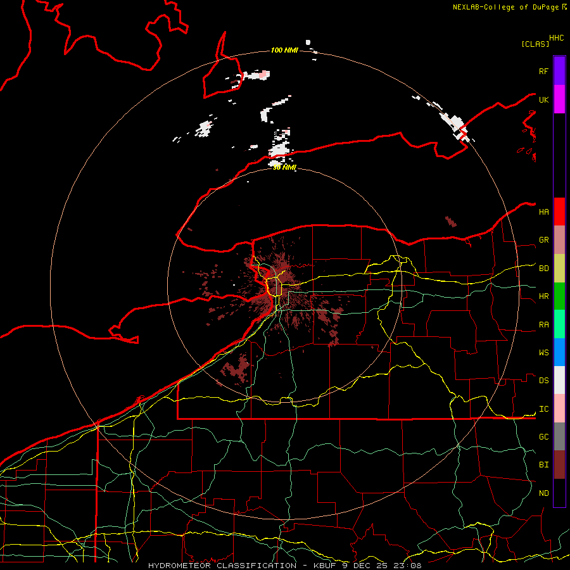Click the RF purple legend swatch
Image resolution: width=570 pixels, height=570 pixels.
559,71
